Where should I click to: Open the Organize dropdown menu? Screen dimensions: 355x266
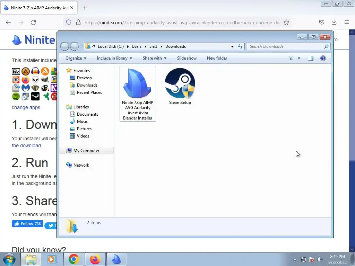76,58
